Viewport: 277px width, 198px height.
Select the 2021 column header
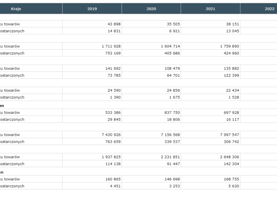[211, 8]
